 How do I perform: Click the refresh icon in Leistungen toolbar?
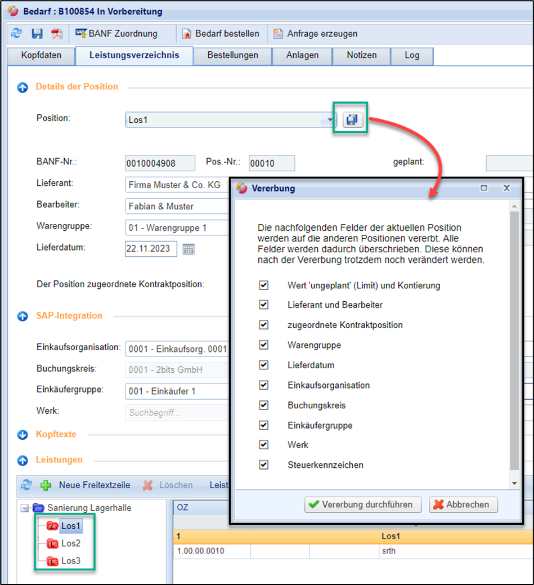pyautogui.click(x=26, y=485)
